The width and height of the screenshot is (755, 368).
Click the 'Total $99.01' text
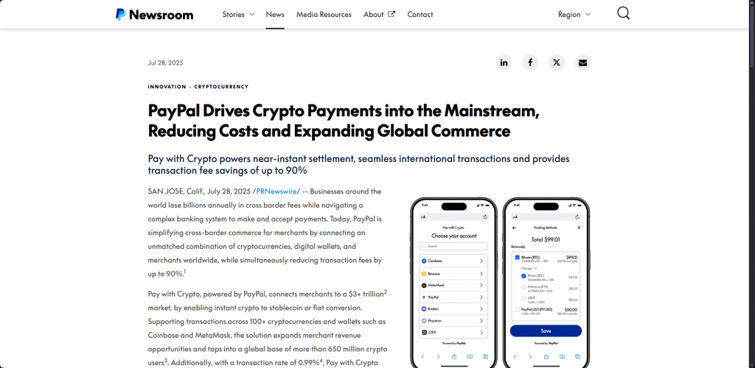click(x=546, y=239)
